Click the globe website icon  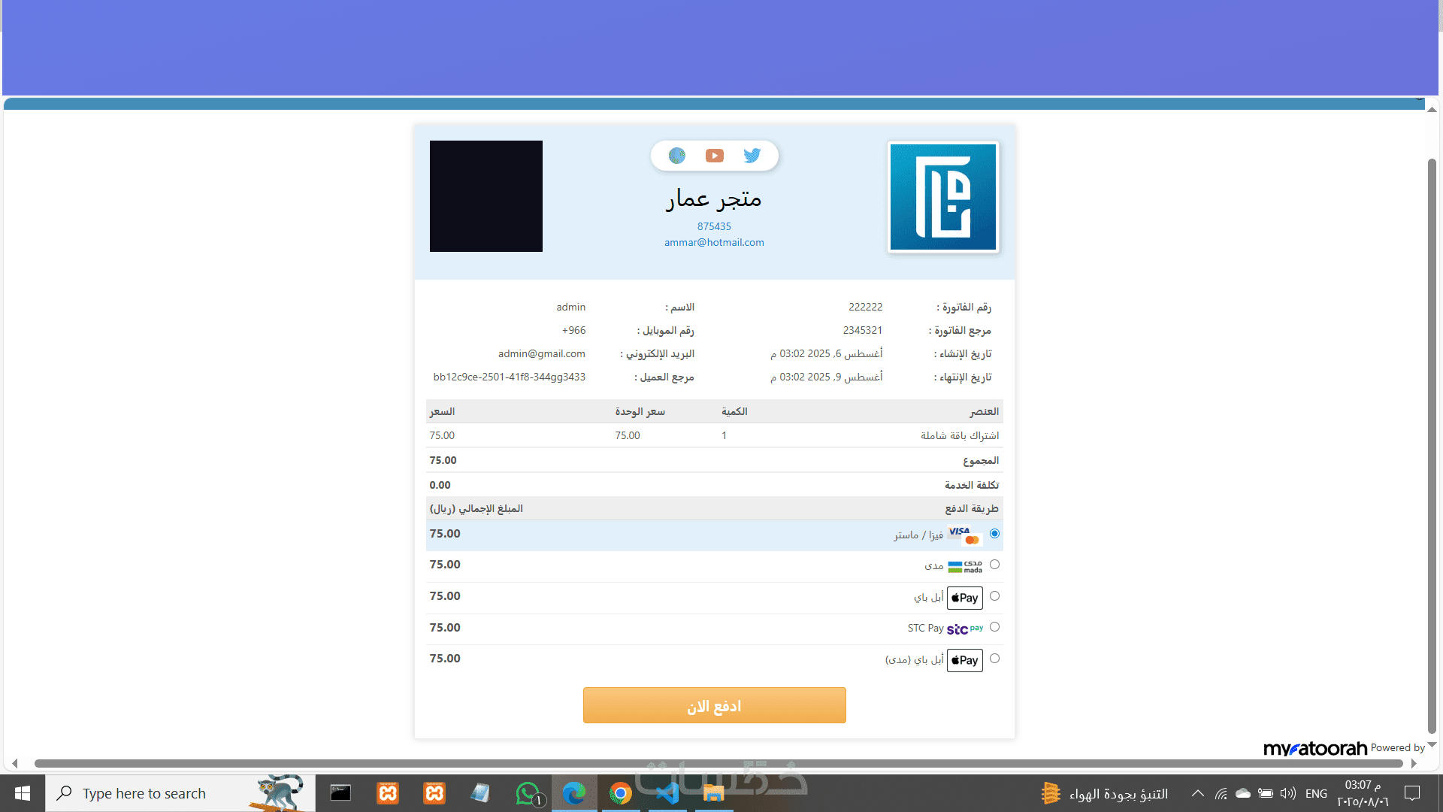pos(677,156)
